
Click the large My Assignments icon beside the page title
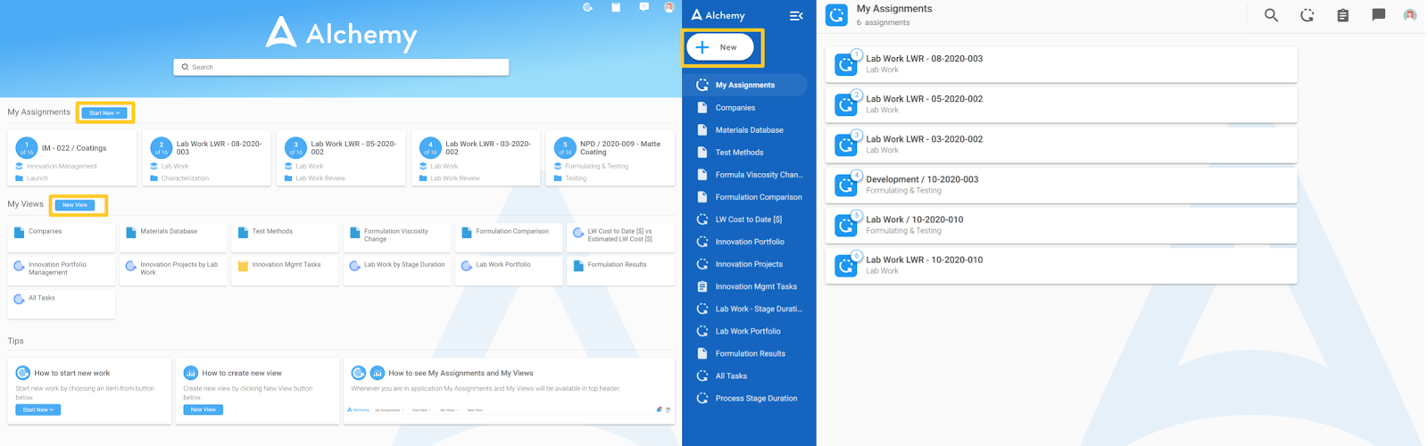pos(836,15)
